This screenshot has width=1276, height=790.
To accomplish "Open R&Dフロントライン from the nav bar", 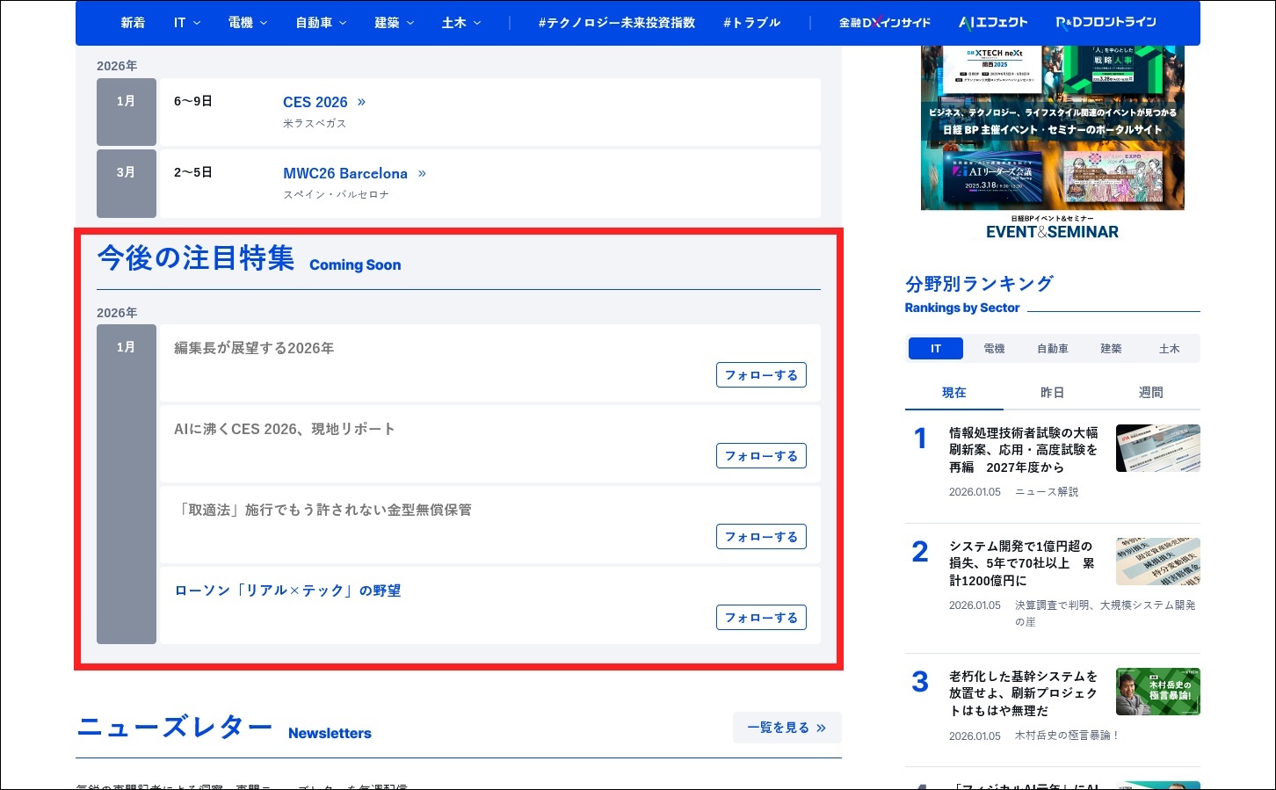I will [1106, 23].
